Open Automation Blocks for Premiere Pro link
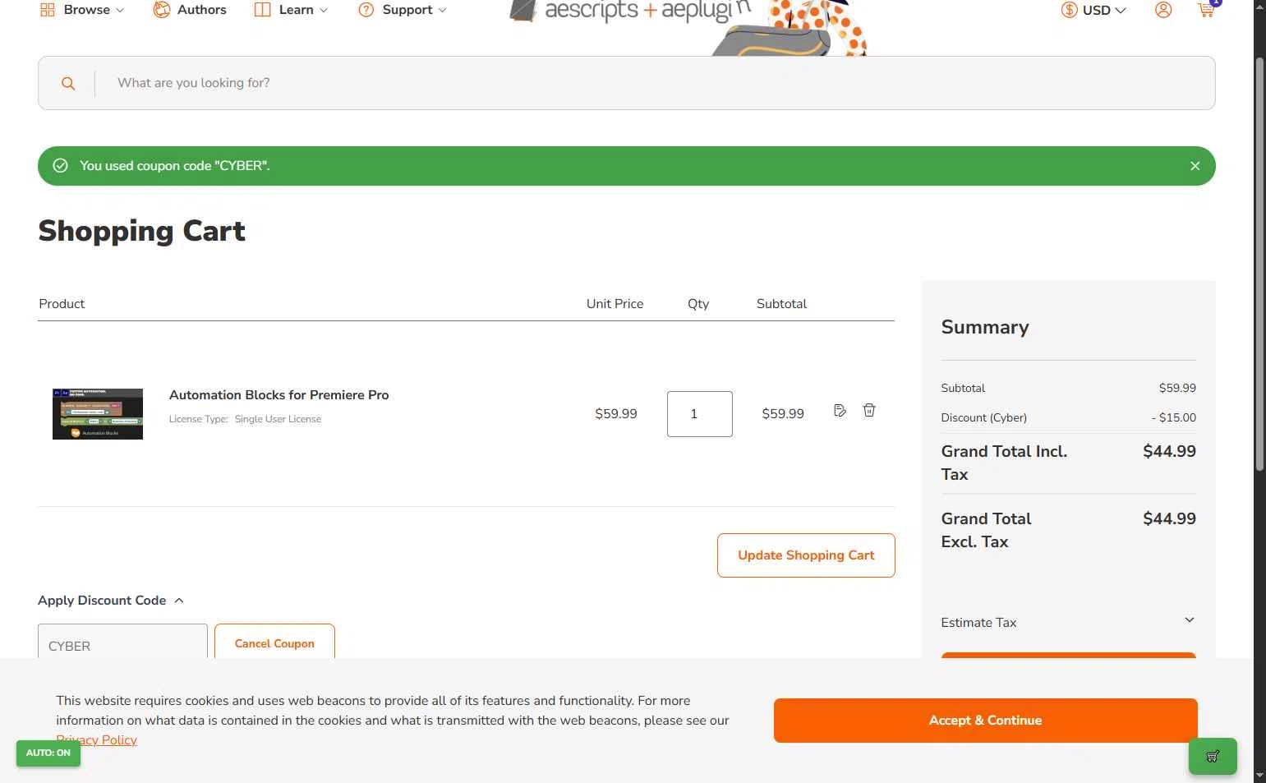The width and height of the screenshot is (1266, 783). [x=279, y=395]
